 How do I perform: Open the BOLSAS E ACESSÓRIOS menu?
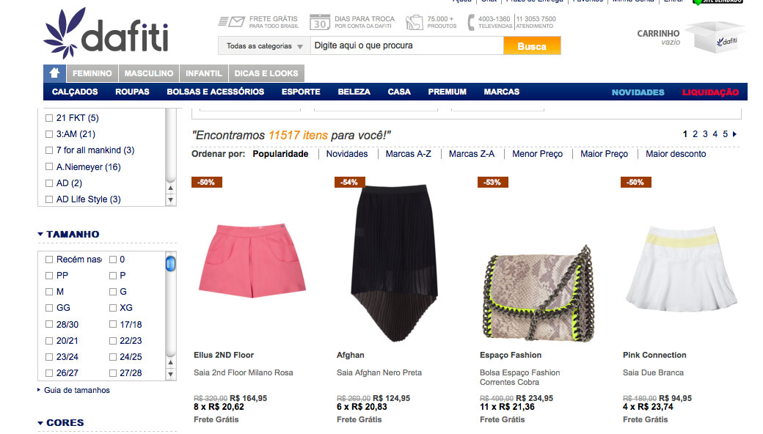click(216, 92)
